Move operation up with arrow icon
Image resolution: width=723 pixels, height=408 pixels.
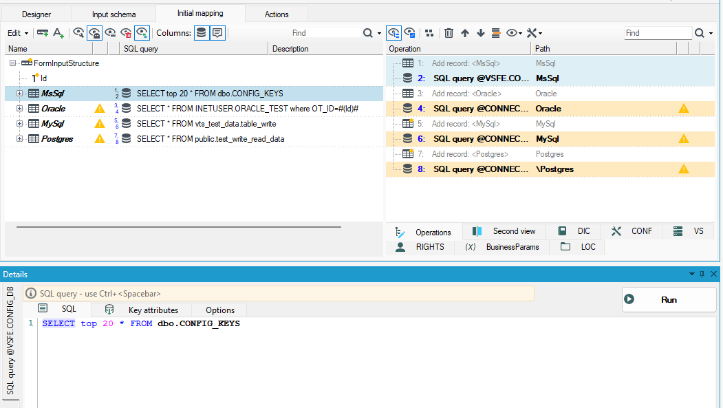tap(465, 33)
